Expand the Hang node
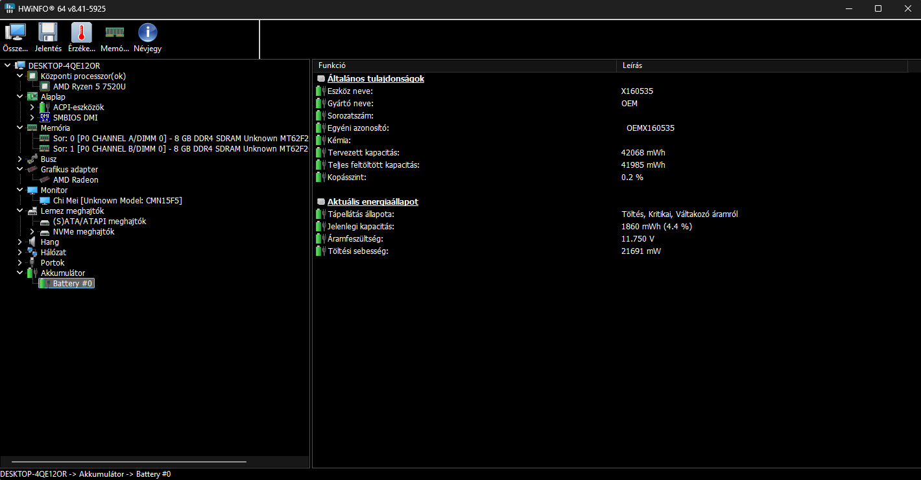921x480 pixels. (x=20, y=242)
